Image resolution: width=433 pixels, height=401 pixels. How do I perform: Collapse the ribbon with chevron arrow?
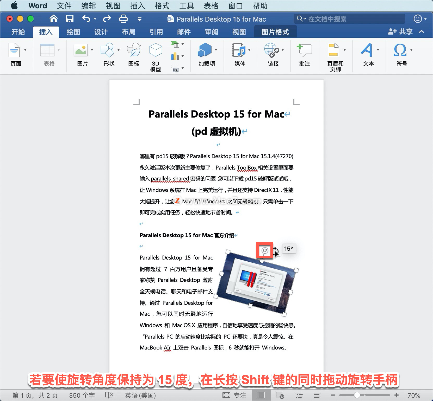click(422, 32)
